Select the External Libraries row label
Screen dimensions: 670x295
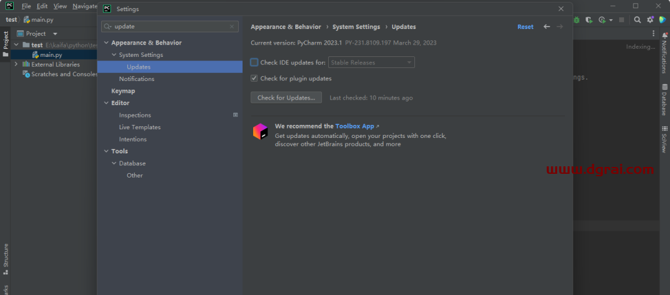(56, 64)
